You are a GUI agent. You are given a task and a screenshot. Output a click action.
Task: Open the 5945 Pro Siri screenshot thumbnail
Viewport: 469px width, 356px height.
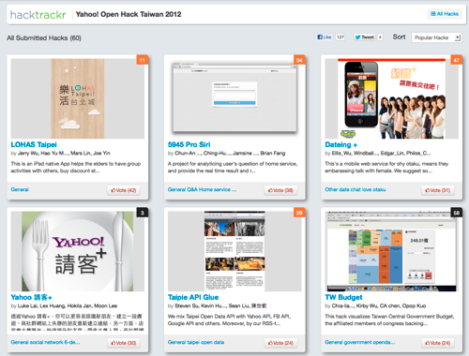tap(234, 98)
